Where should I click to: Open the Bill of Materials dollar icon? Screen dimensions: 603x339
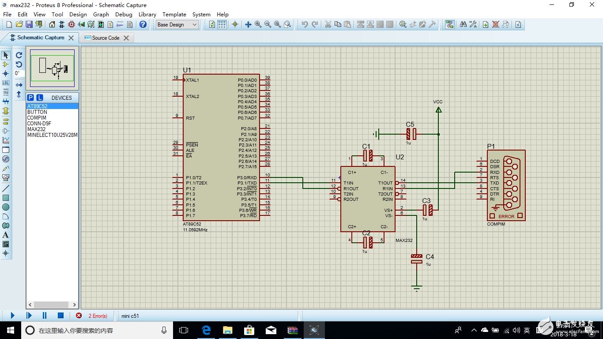[110, 25]
